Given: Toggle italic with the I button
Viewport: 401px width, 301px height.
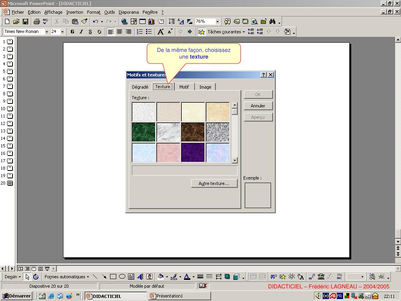Looking at the screenshot, I should point(81,32).
